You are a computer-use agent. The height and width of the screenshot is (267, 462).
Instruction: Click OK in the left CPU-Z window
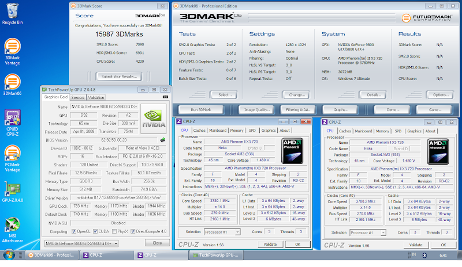pyautogui.click(x=297, y=245)
